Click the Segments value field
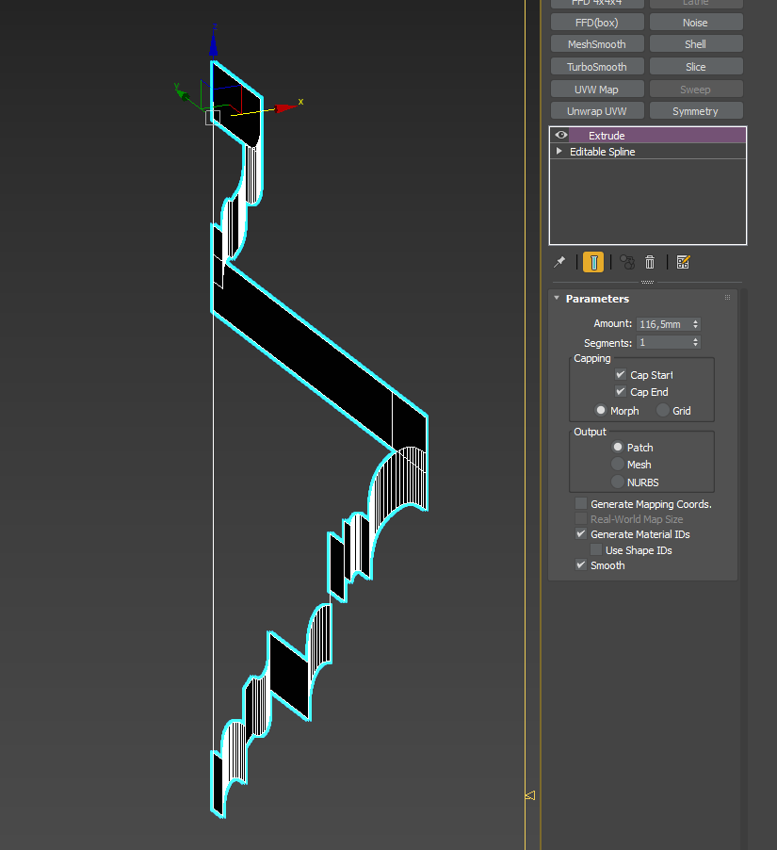Image resolution: width=777 pixels, height=850 pixels. (663, 342)
